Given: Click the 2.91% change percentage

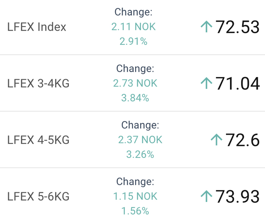Looking at the screenshot, I should (134, 41).
